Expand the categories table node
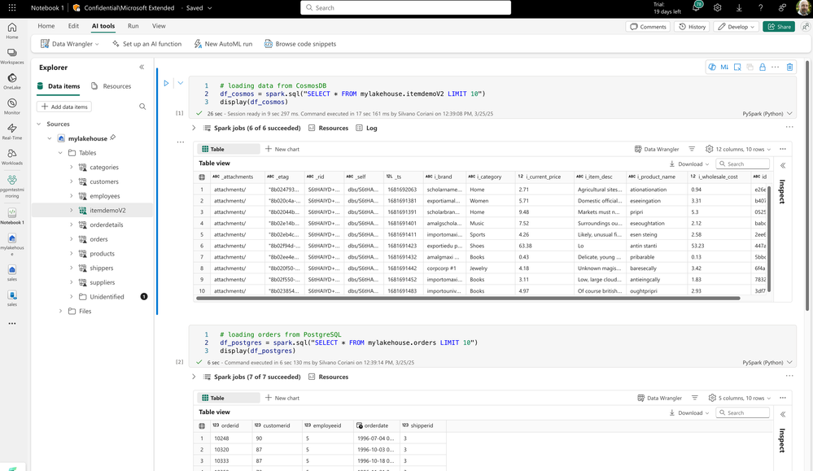Screen dimensions: 813x471 pos(71,168)
